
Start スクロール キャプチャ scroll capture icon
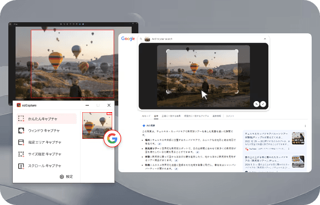tap(21, 166)
